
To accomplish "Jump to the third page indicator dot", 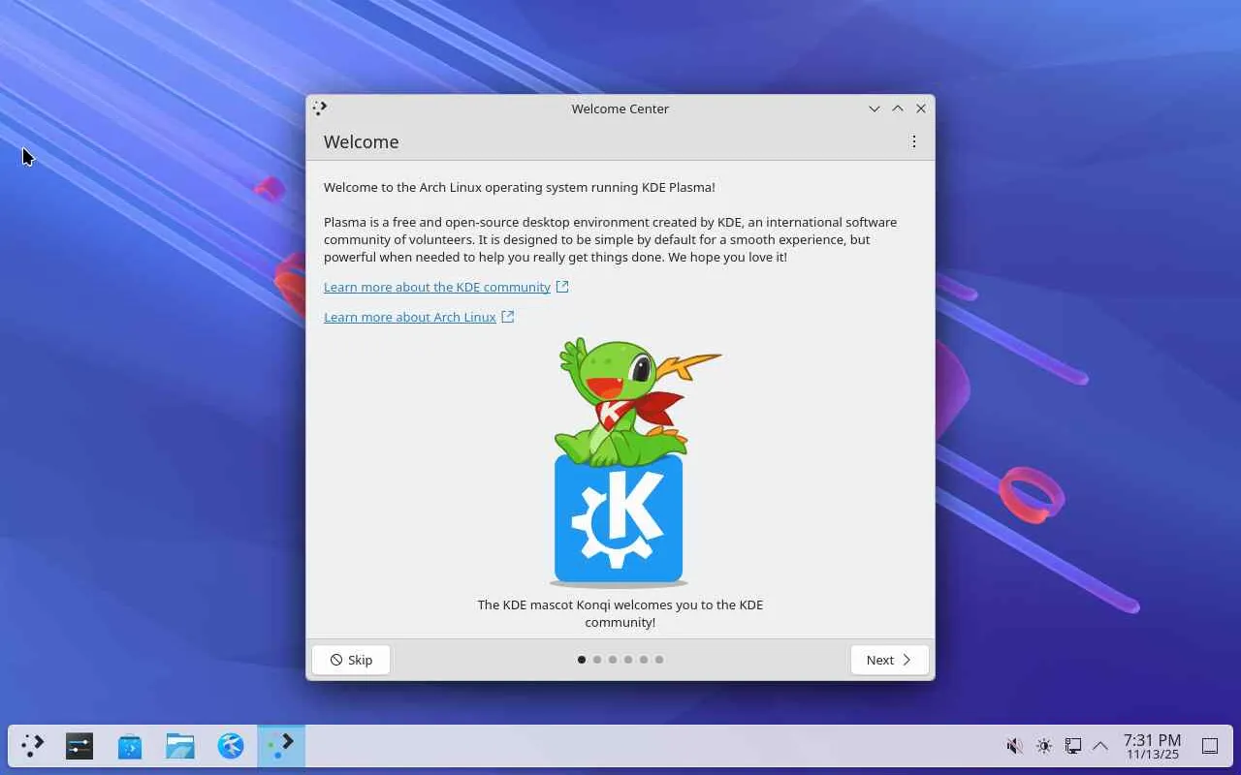I will pyautogui.click(x=613, y=660).
